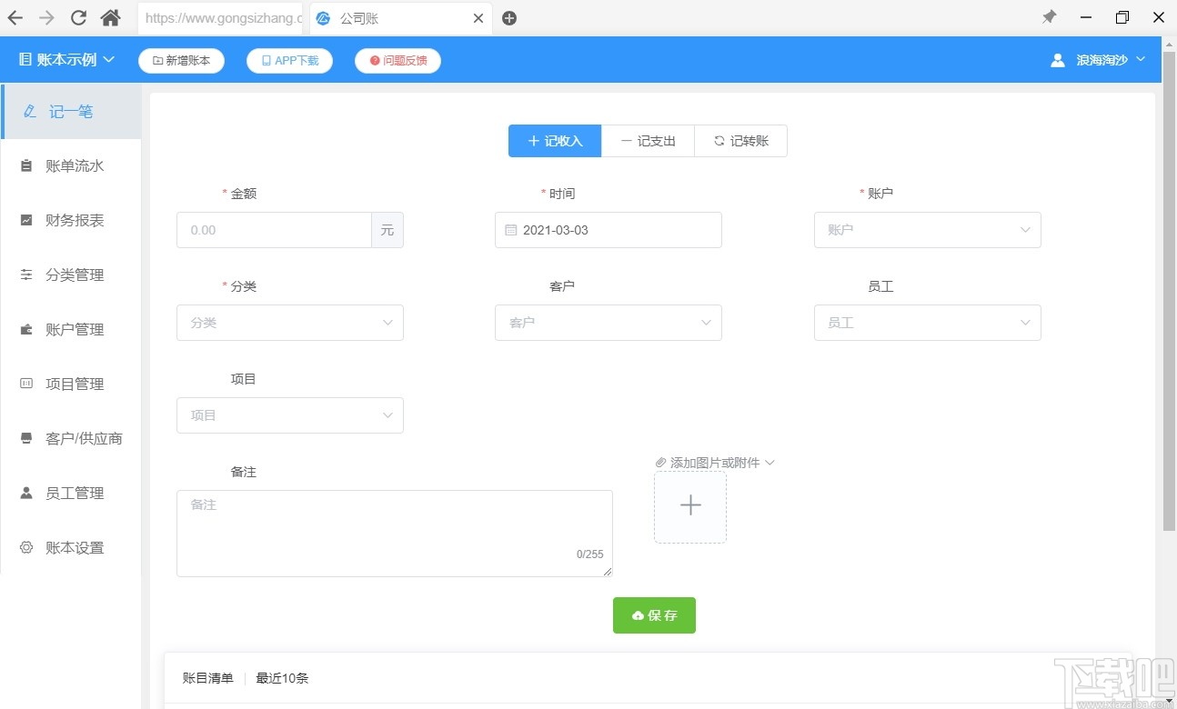Click the 添加图片或附件 attachment uploader
Image resolution: width=1177 pixels, height=709 pixels.
715,462
